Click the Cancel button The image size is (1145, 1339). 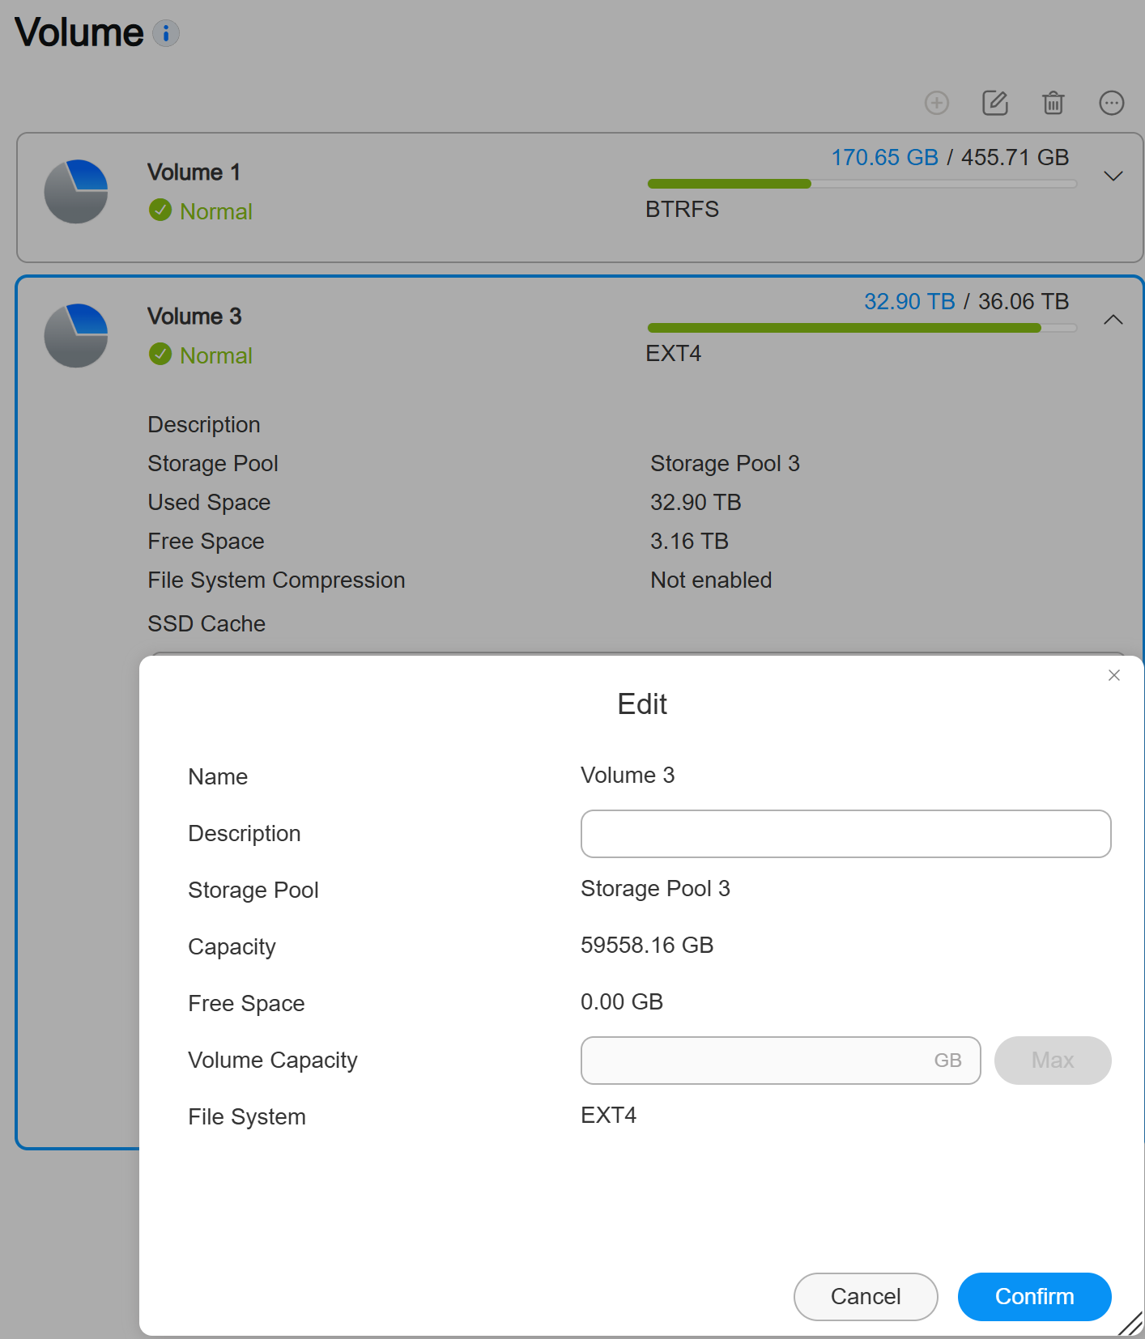tap(866, 1297)
